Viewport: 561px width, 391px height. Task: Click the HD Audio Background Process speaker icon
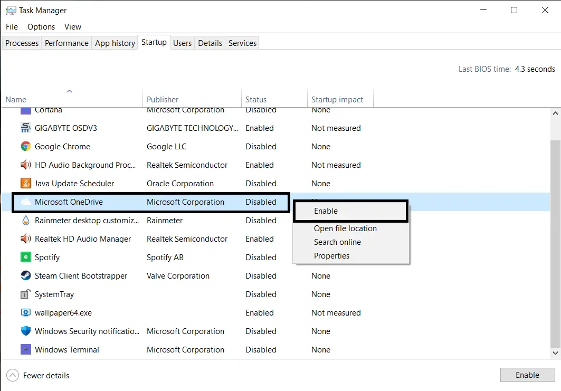(x=25, y=165)
